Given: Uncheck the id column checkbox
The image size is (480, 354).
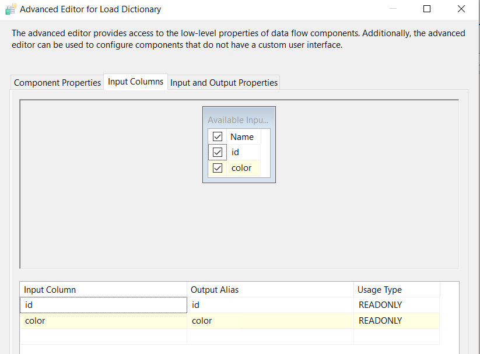Looking at the screenshot, I should [218, 152].
